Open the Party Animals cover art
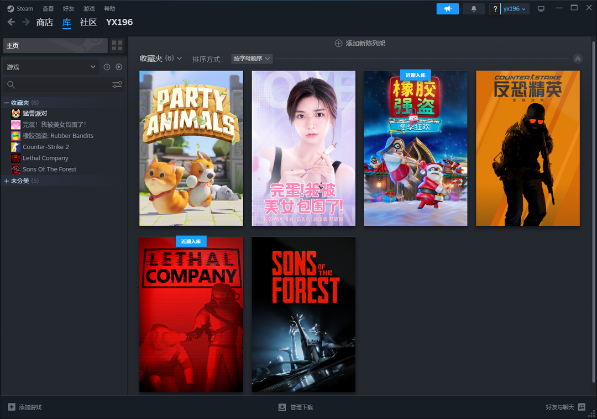 click(191, 148)
